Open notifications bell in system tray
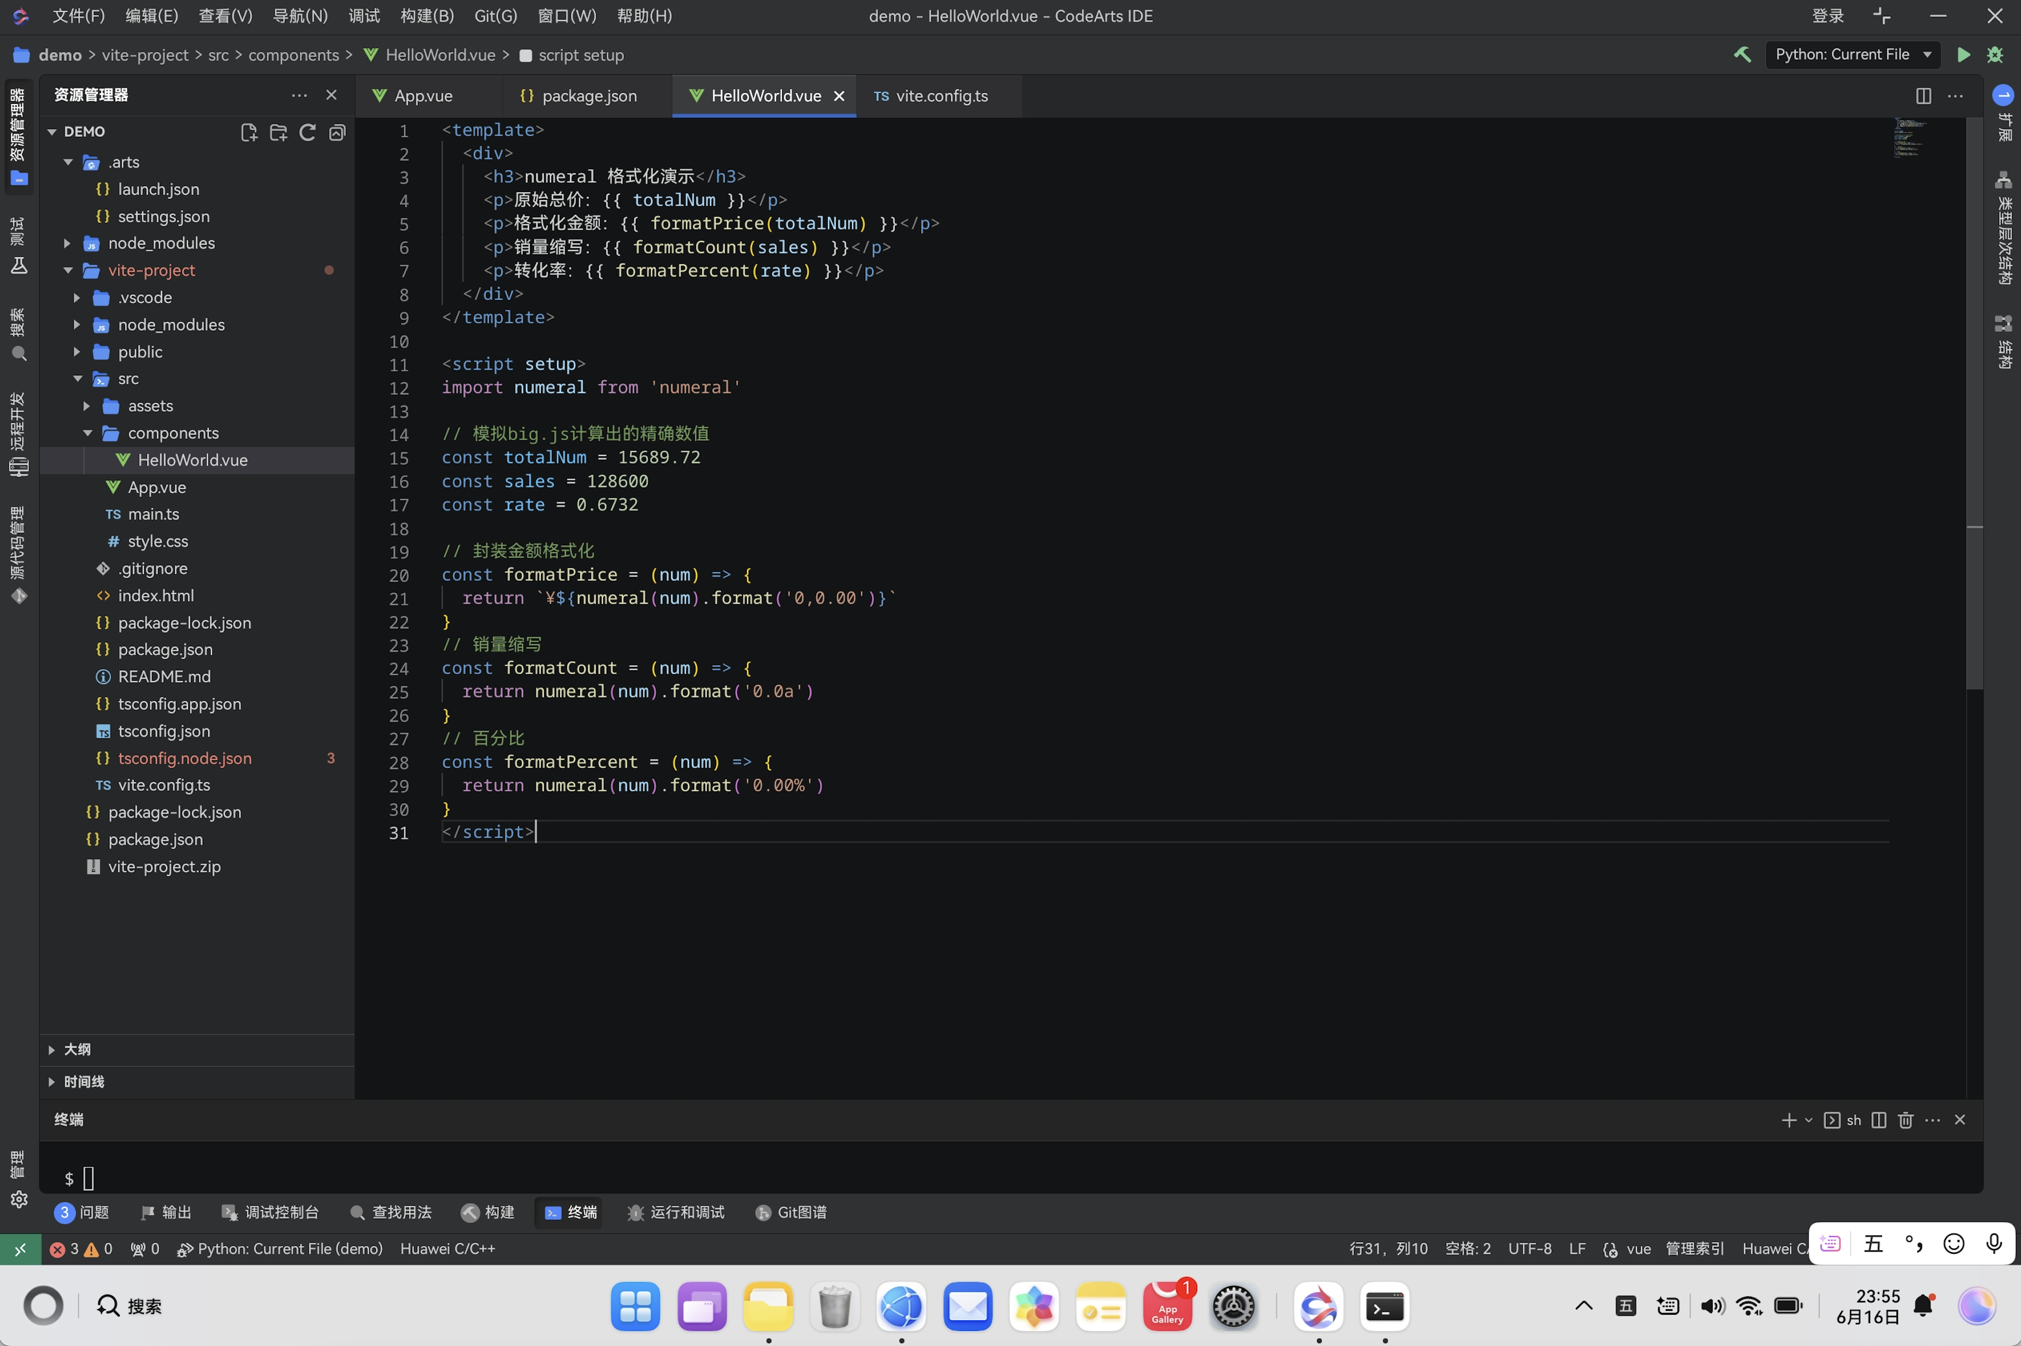The height and width of the screenshot is (1346, 2021). pyautogui.click(x=1924, y=1306)
